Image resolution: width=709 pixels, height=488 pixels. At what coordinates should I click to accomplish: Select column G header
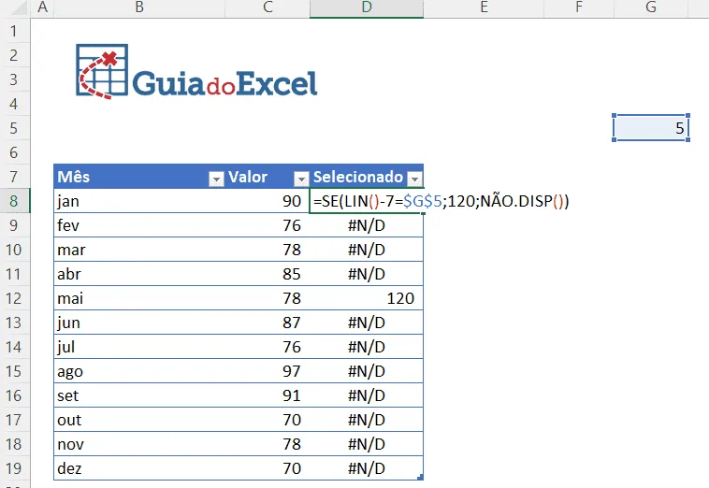(651, 7)
